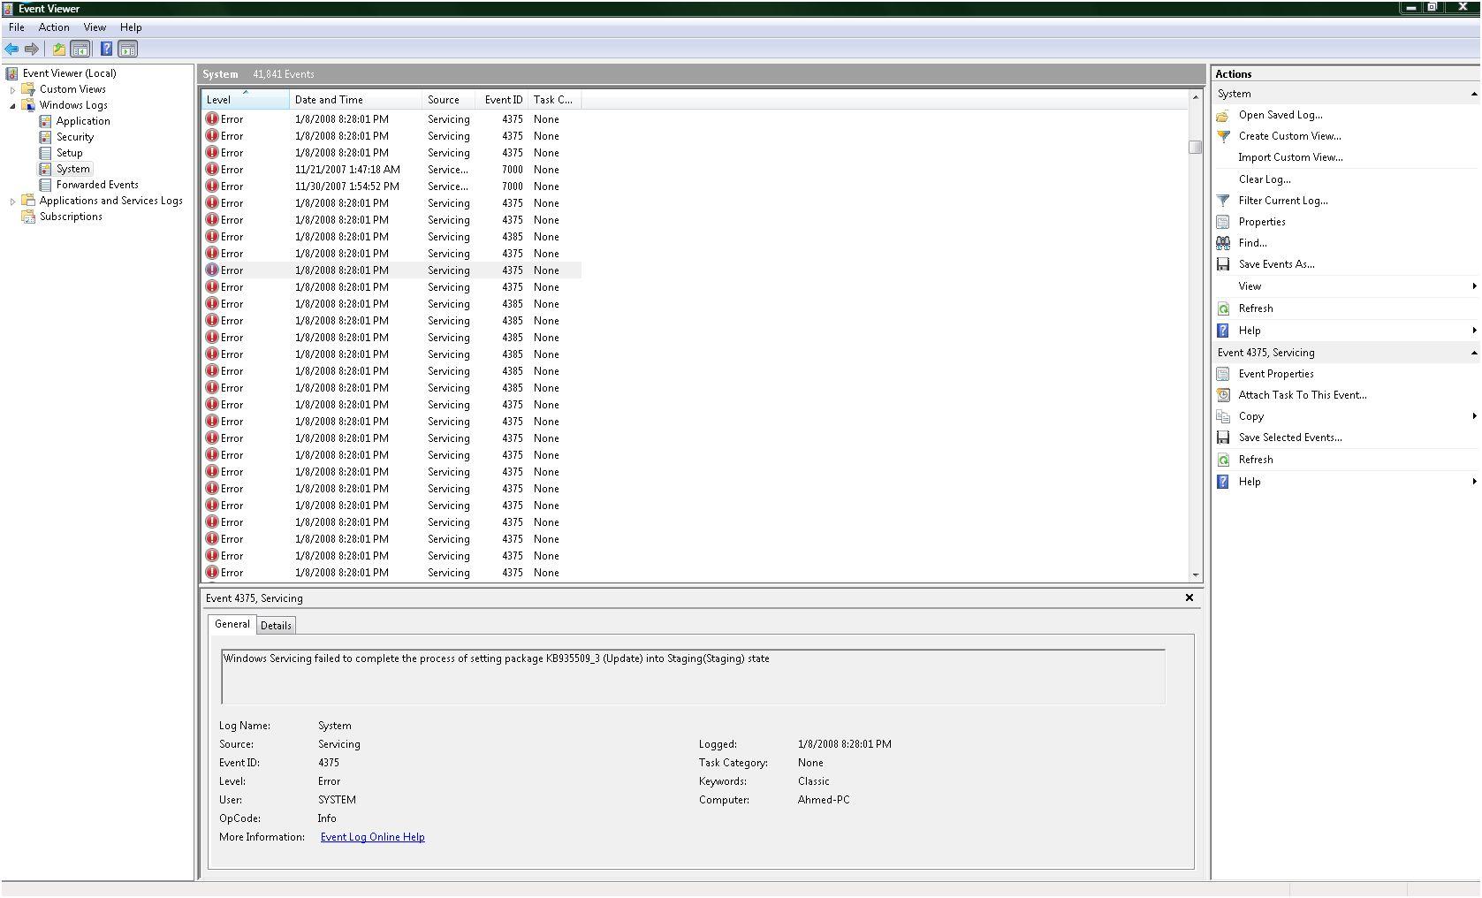Click the Up one level folder icon

(58, 49)
